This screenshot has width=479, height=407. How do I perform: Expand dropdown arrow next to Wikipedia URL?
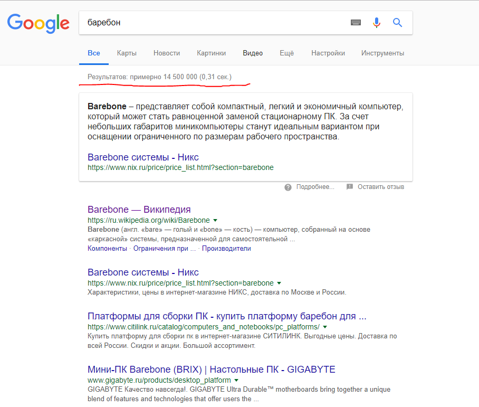point(215,221)
